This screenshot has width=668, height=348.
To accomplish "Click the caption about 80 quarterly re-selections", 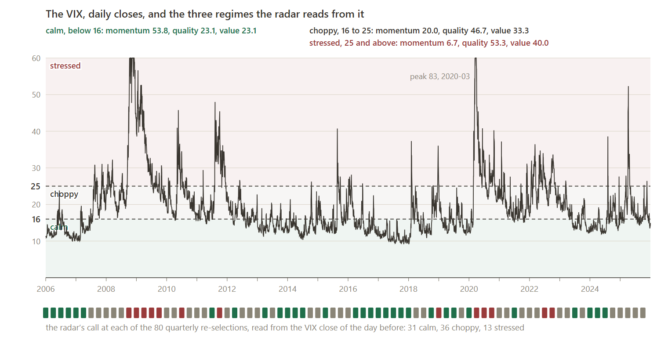I will point(285,328).
